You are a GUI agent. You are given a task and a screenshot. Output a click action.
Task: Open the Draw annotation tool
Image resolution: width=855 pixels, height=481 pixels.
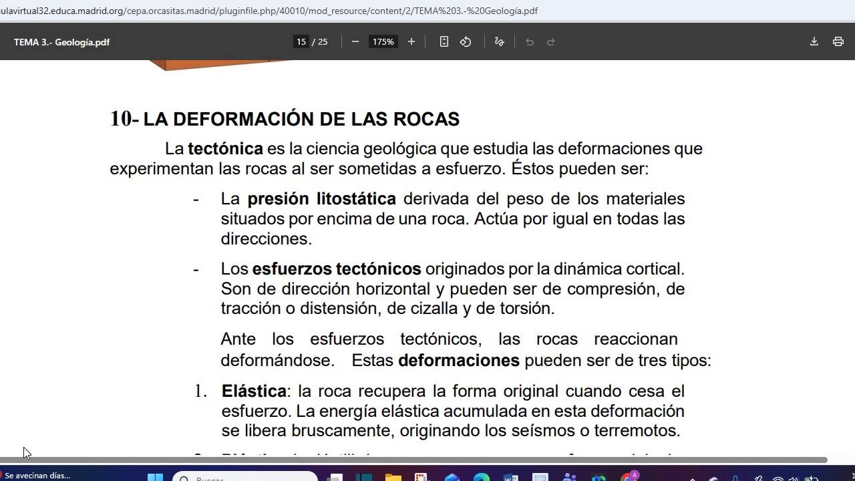499,41
